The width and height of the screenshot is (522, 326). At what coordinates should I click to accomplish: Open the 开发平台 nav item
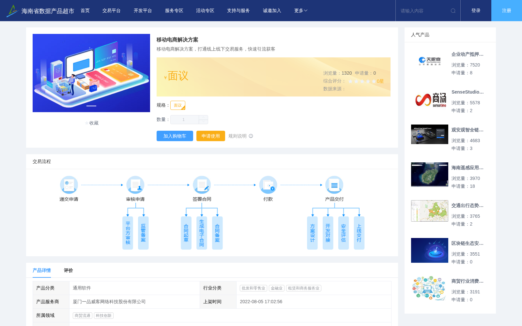[143, 11]
